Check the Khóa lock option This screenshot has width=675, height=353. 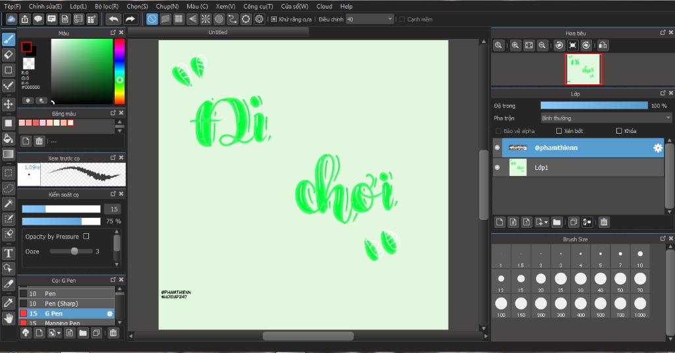[619, 130]
